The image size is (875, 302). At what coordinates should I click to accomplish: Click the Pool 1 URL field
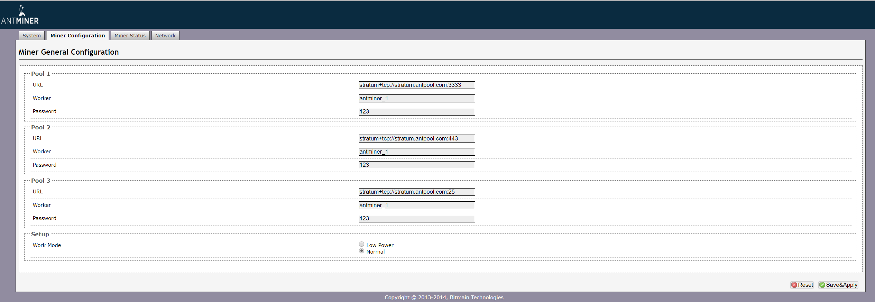417,85
